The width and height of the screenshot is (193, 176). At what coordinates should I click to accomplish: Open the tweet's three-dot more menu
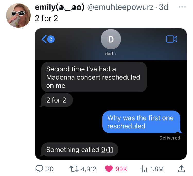[182, 7]
